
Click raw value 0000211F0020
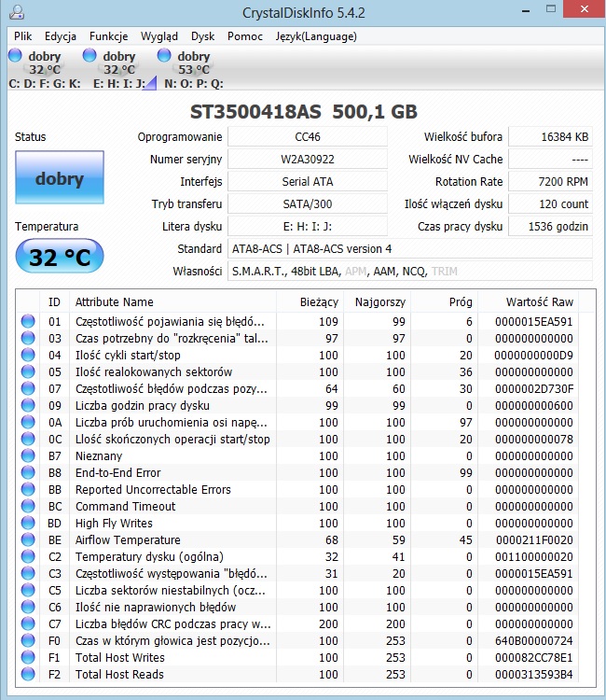tap(534, 539)
